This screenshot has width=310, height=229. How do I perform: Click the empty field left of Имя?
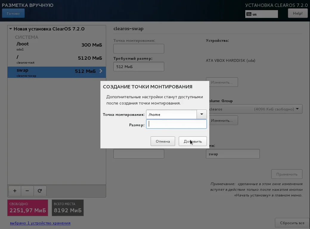[139, 154]
